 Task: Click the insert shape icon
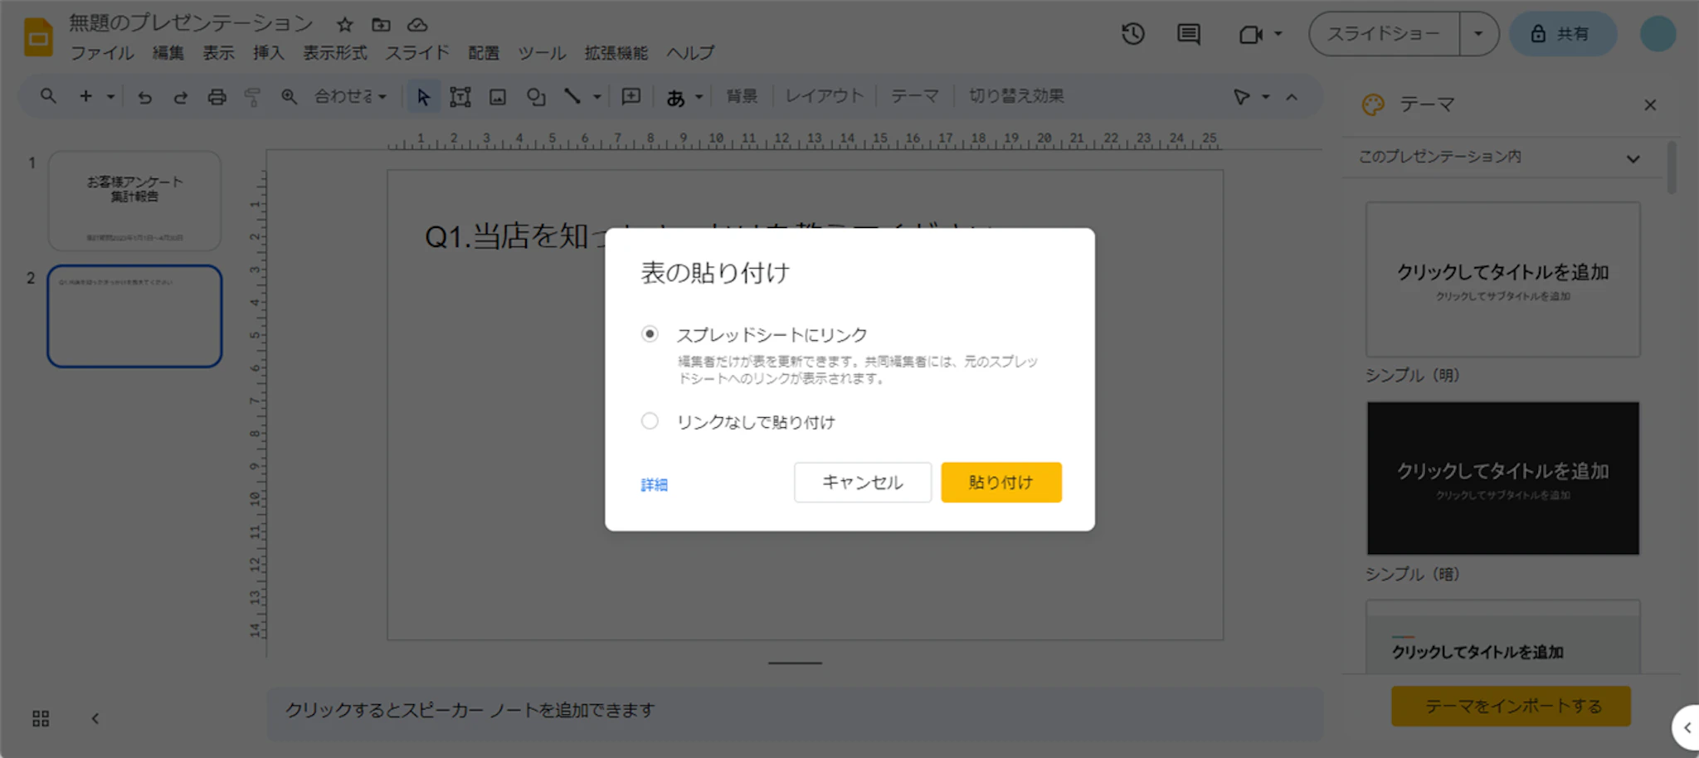point(536,97)
